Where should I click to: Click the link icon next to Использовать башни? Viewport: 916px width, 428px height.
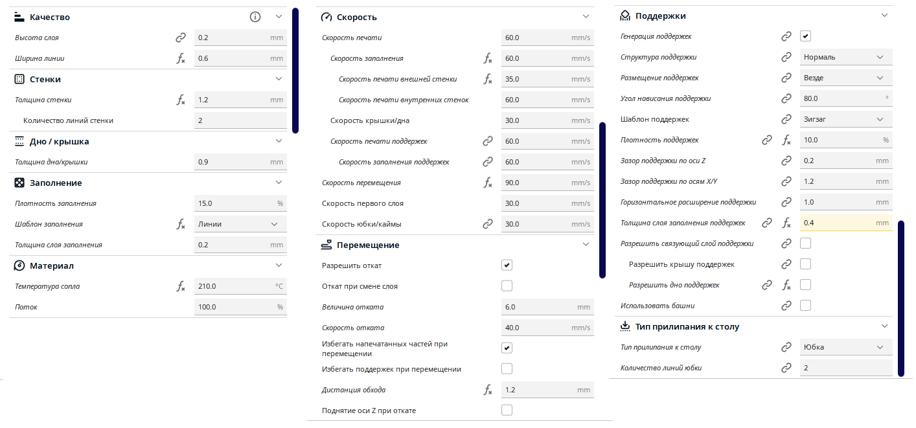point(786,306)
